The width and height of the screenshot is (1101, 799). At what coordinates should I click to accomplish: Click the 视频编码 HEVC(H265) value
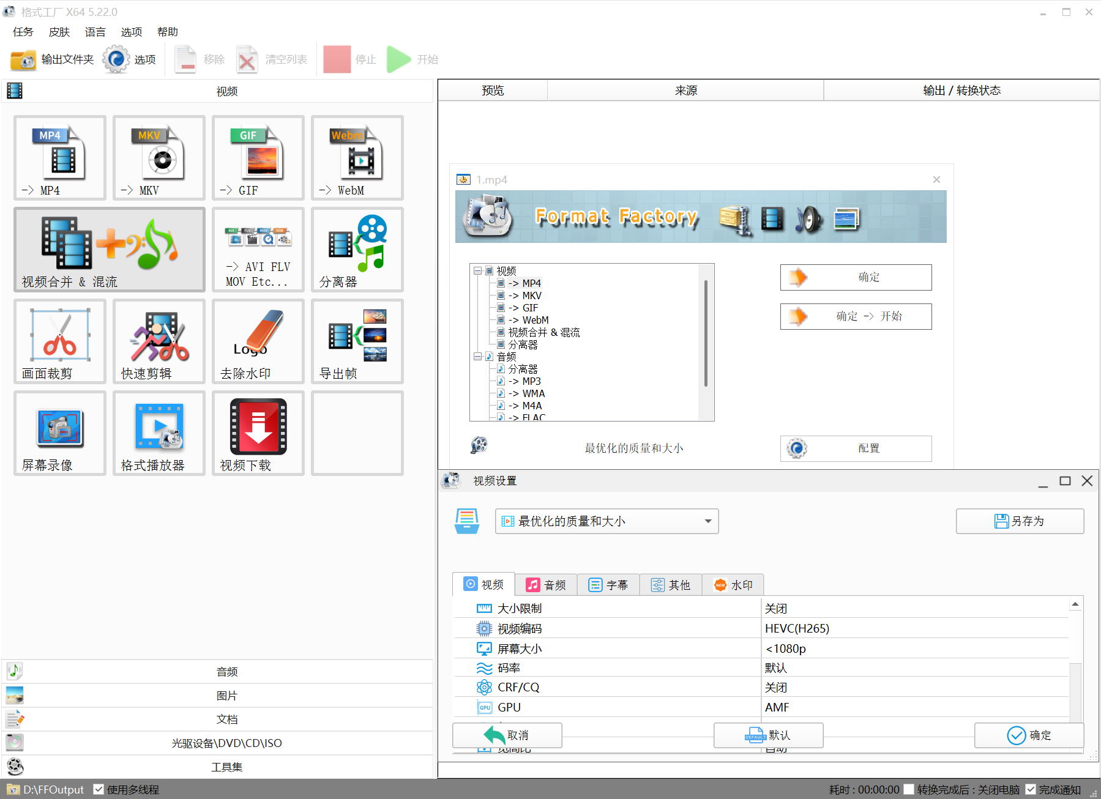(x=916, y=628)
